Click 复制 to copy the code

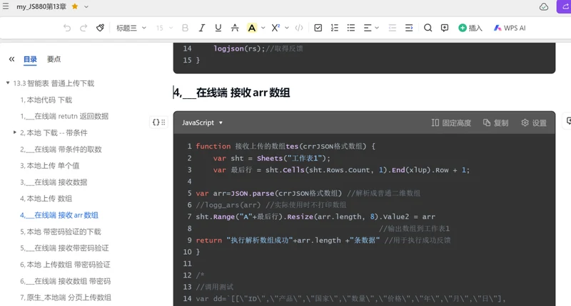[495, 122]
